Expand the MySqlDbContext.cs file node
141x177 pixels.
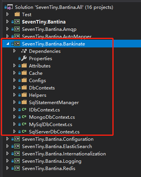14,124
